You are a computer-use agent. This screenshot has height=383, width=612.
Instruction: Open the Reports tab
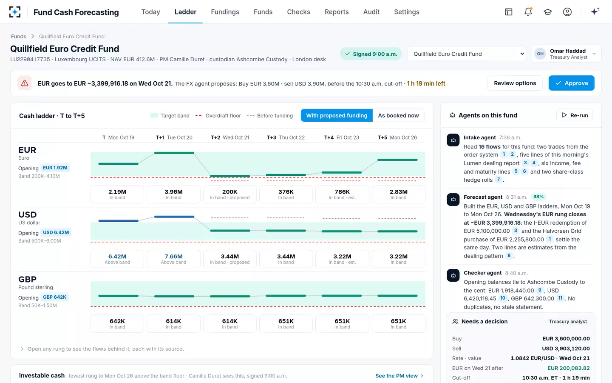click(x=337, y=12)
